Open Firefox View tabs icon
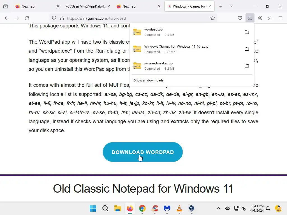 point(6,6)
